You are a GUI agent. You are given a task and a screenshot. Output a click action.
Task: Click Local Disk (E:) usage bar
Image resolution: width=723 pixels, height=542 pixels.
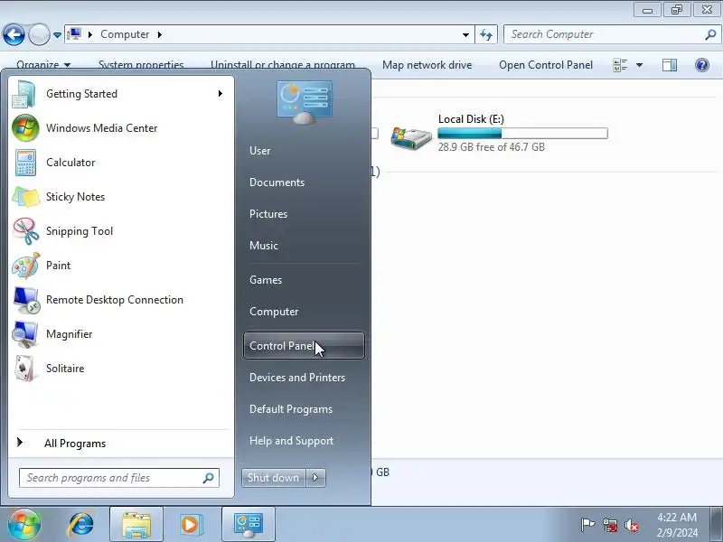tap(523, 133)
